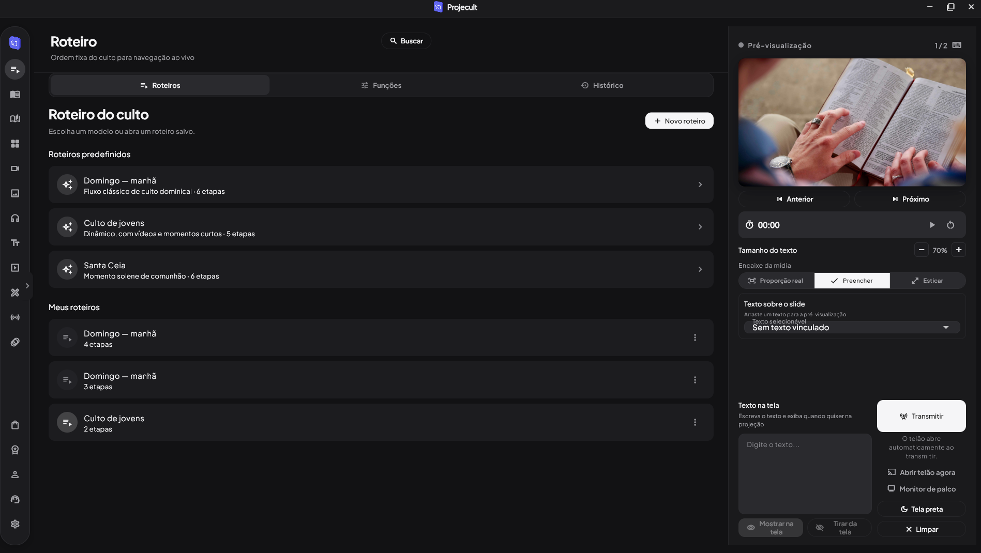Open the support agent sidebar icon
Image resolution: width=981 pixels, height=553 pixels.
15,499
